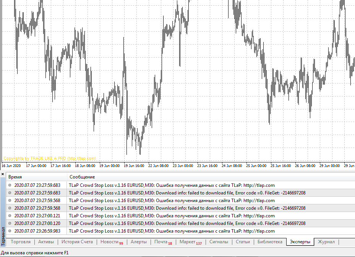The image size is (355, 257).
Task: Open the Маркет tab
Action: click(x=190, y=242)
